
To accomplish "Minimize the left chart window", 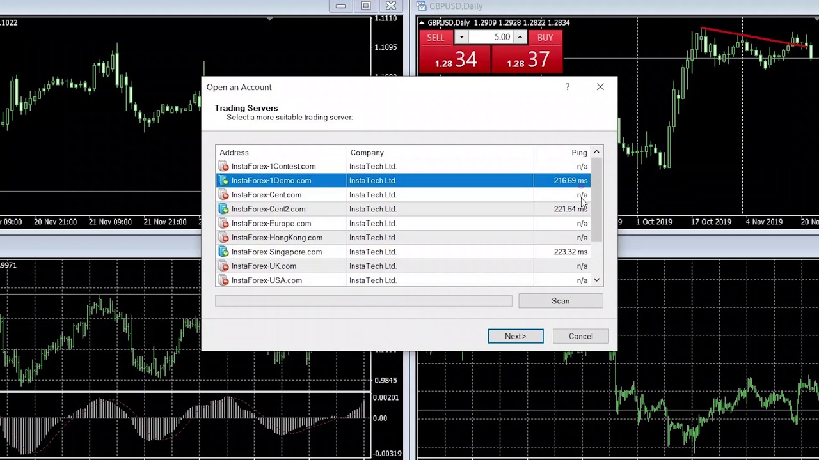I will (x=340, y=6).
